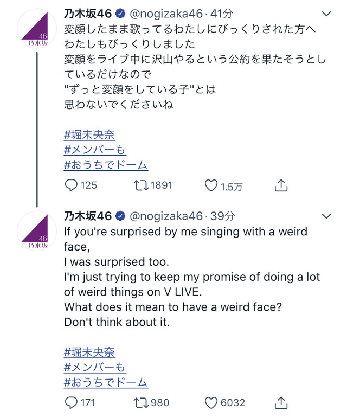The width and height of the screenshot is (347, 417).
Task: Open the #堀未央奈 hashtag in first tweet
Action: pos(89,135)
